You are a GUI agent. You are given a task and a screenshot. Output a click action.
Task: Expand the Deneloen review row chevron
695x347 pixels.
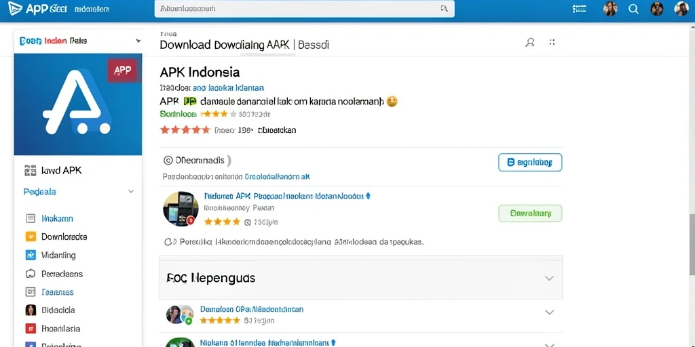click(549, 312)
